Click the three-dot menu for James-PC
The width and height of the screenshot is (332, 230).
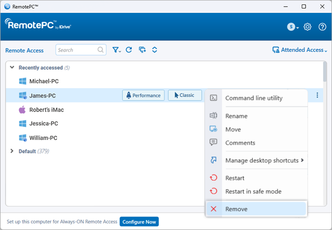(317, 95)
